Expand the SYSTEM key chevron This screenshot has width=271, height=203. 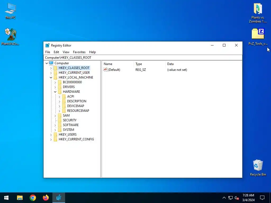coord(55,130)
